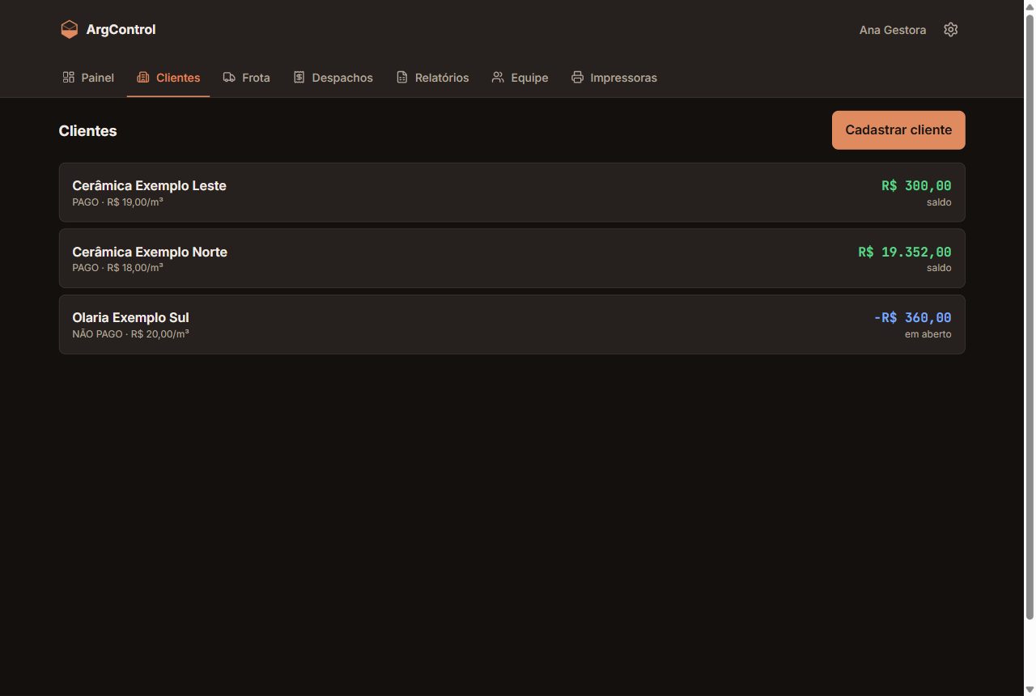Viewport: 1036px width, 696px height.
Task: Click the -R$ 360,00 open amount
Action: (912, 318)
